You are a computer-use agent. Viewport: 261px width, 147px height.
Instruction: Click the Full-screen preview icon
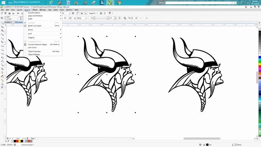point(73,13)
